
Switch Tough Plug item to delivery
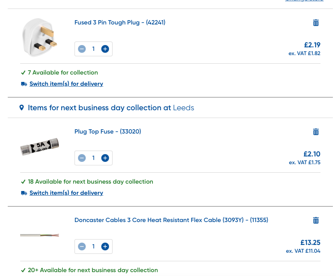[x=66, y=84]
